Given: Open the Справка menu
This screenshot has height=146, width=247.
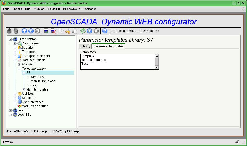Looking at the screenshot, I should pyautogui.click(x=91, y=9).
